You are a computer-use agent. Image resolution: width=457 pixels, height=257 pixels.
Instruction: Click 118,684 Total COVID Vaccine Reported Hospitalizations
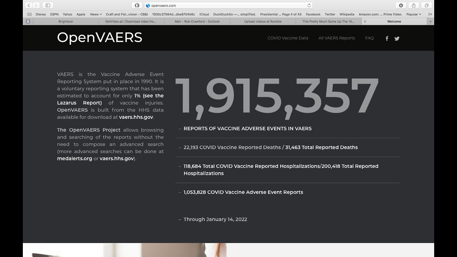(252, 166)
